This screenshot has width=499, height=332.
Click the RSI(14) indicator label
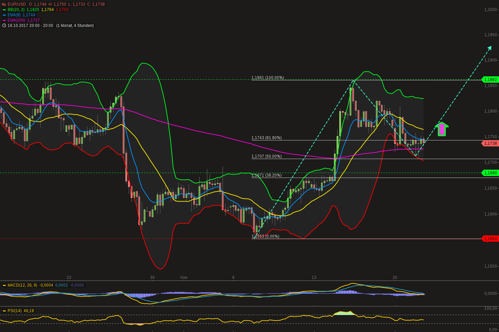point(15,311)
